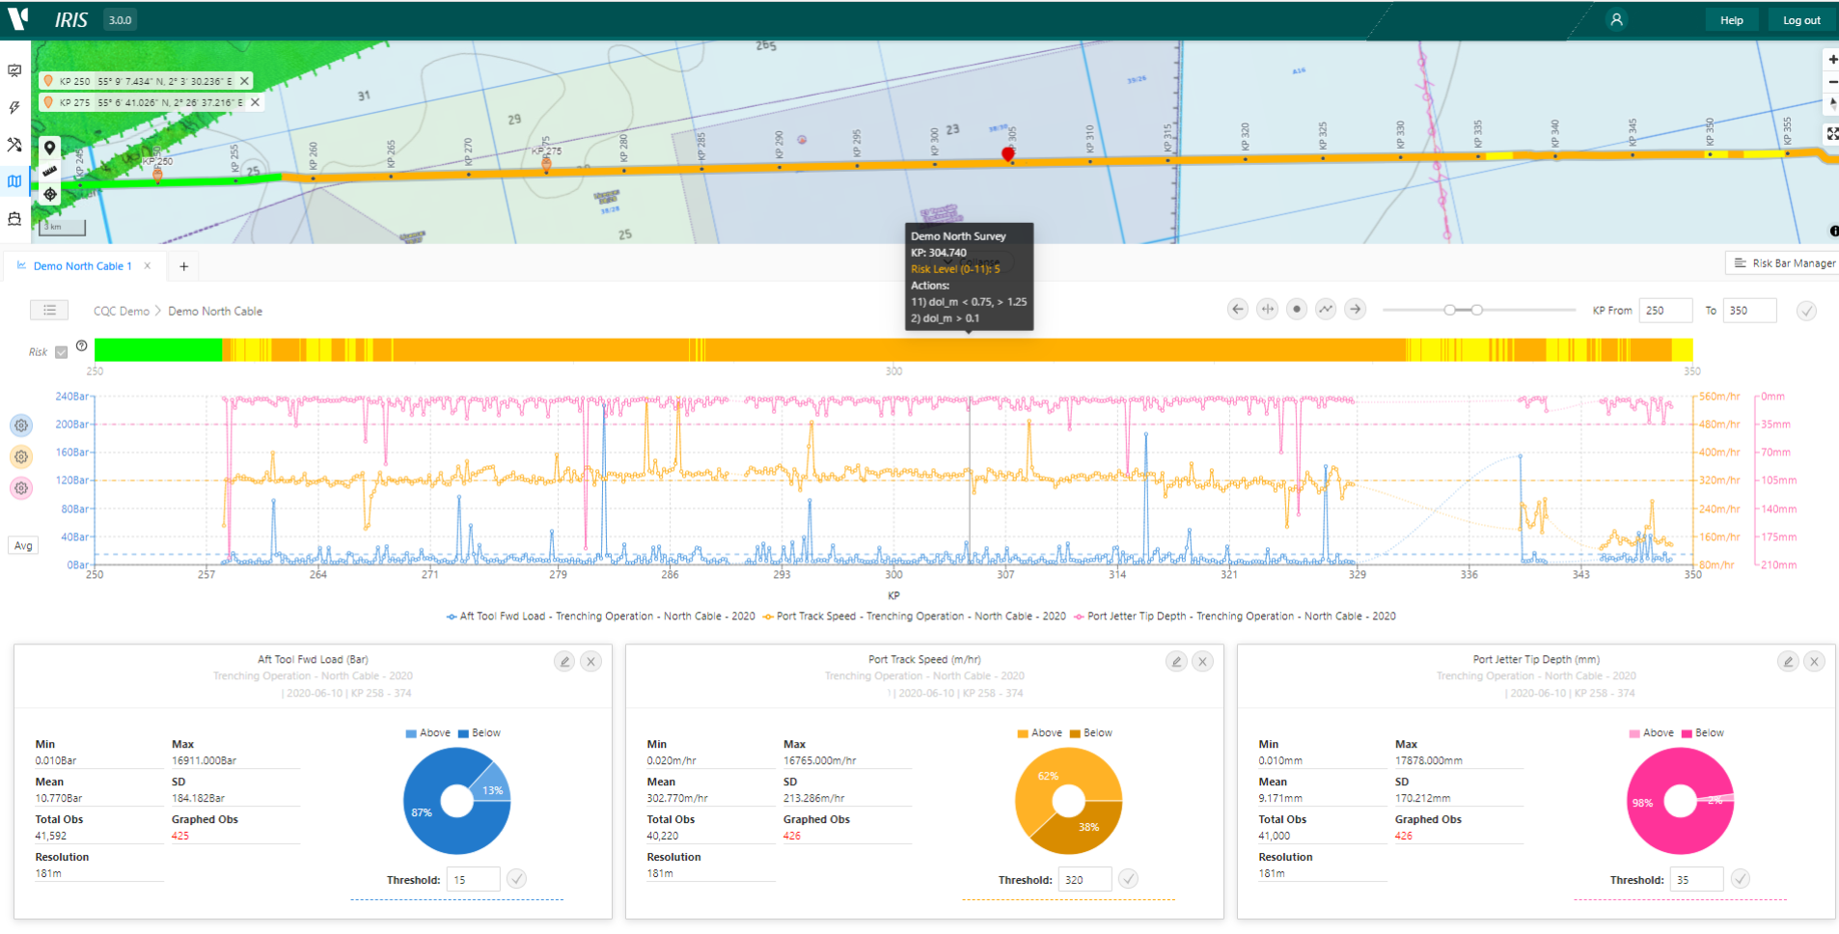Toggle Above legend in blue pie chart
This screenshot has width=1839, height=934.
(x=428, y=733)
